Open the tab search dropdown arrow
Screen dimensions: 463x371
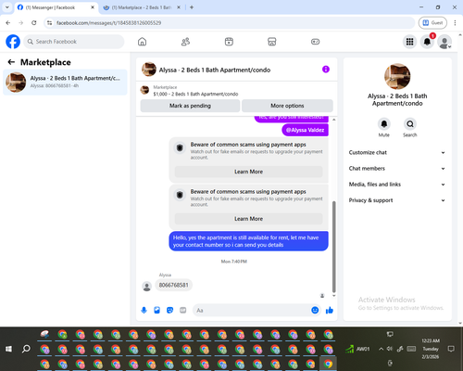click(x=7, y=7)
